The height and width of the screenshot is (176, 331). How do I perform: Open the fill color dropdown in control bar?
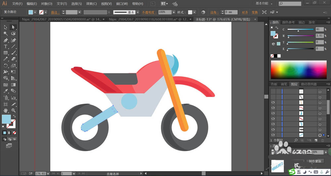click(x=35, y=12)
